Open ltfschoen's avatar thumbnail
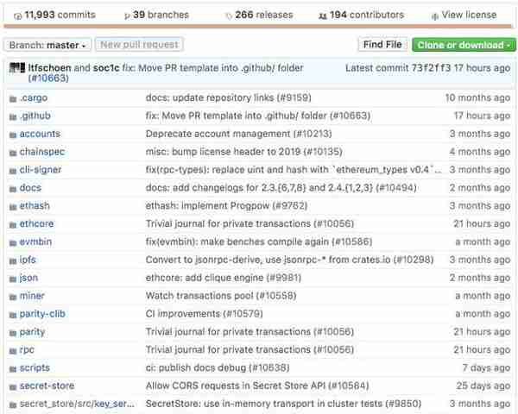Image resolution: width=518 pixels, height=414 pixels. coord(17,68)
